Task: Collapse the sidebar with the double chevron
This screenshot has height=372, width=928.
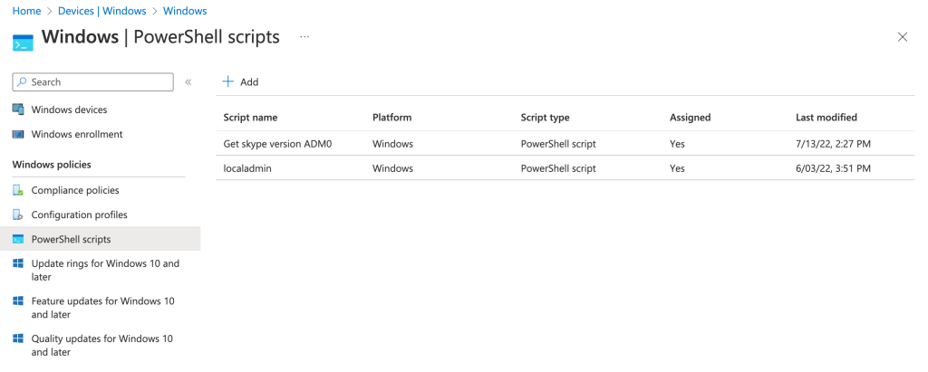Action: pyautogui.click(x=188, y=82)
